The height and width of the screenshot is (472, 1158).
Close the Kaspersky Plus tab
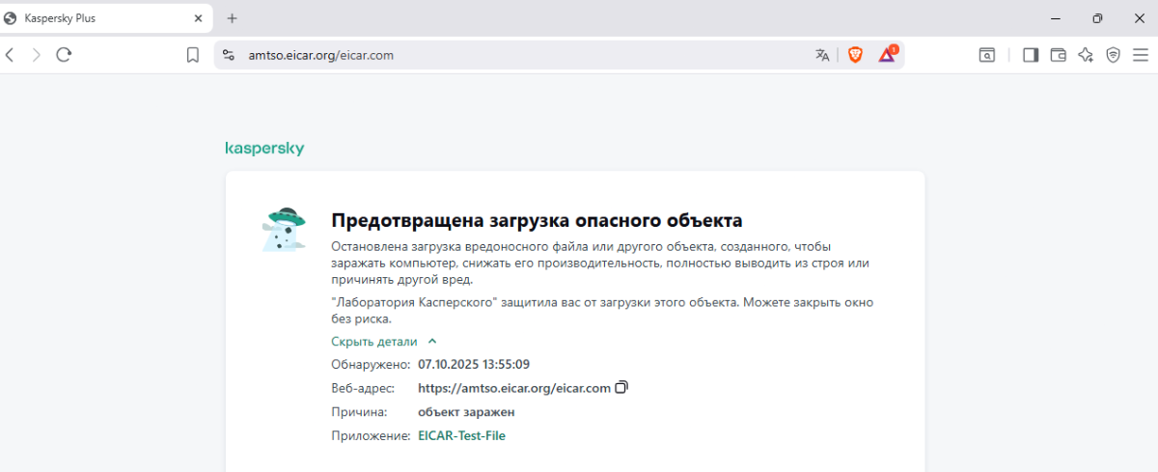coord(197,18)
